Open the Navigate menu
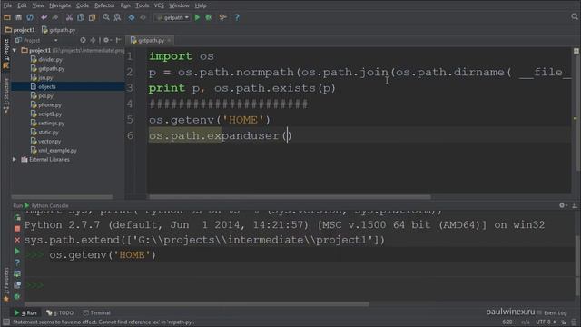Viewport: 581px width, 327px height. (60, 5)
